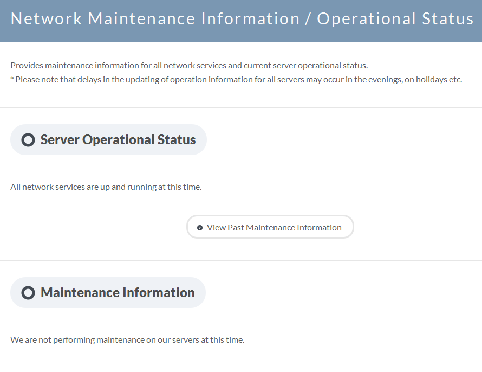Click the word 'Server' in the status heading
The height and width of the screenshot is (372, 482).
[x=60, y=140]
